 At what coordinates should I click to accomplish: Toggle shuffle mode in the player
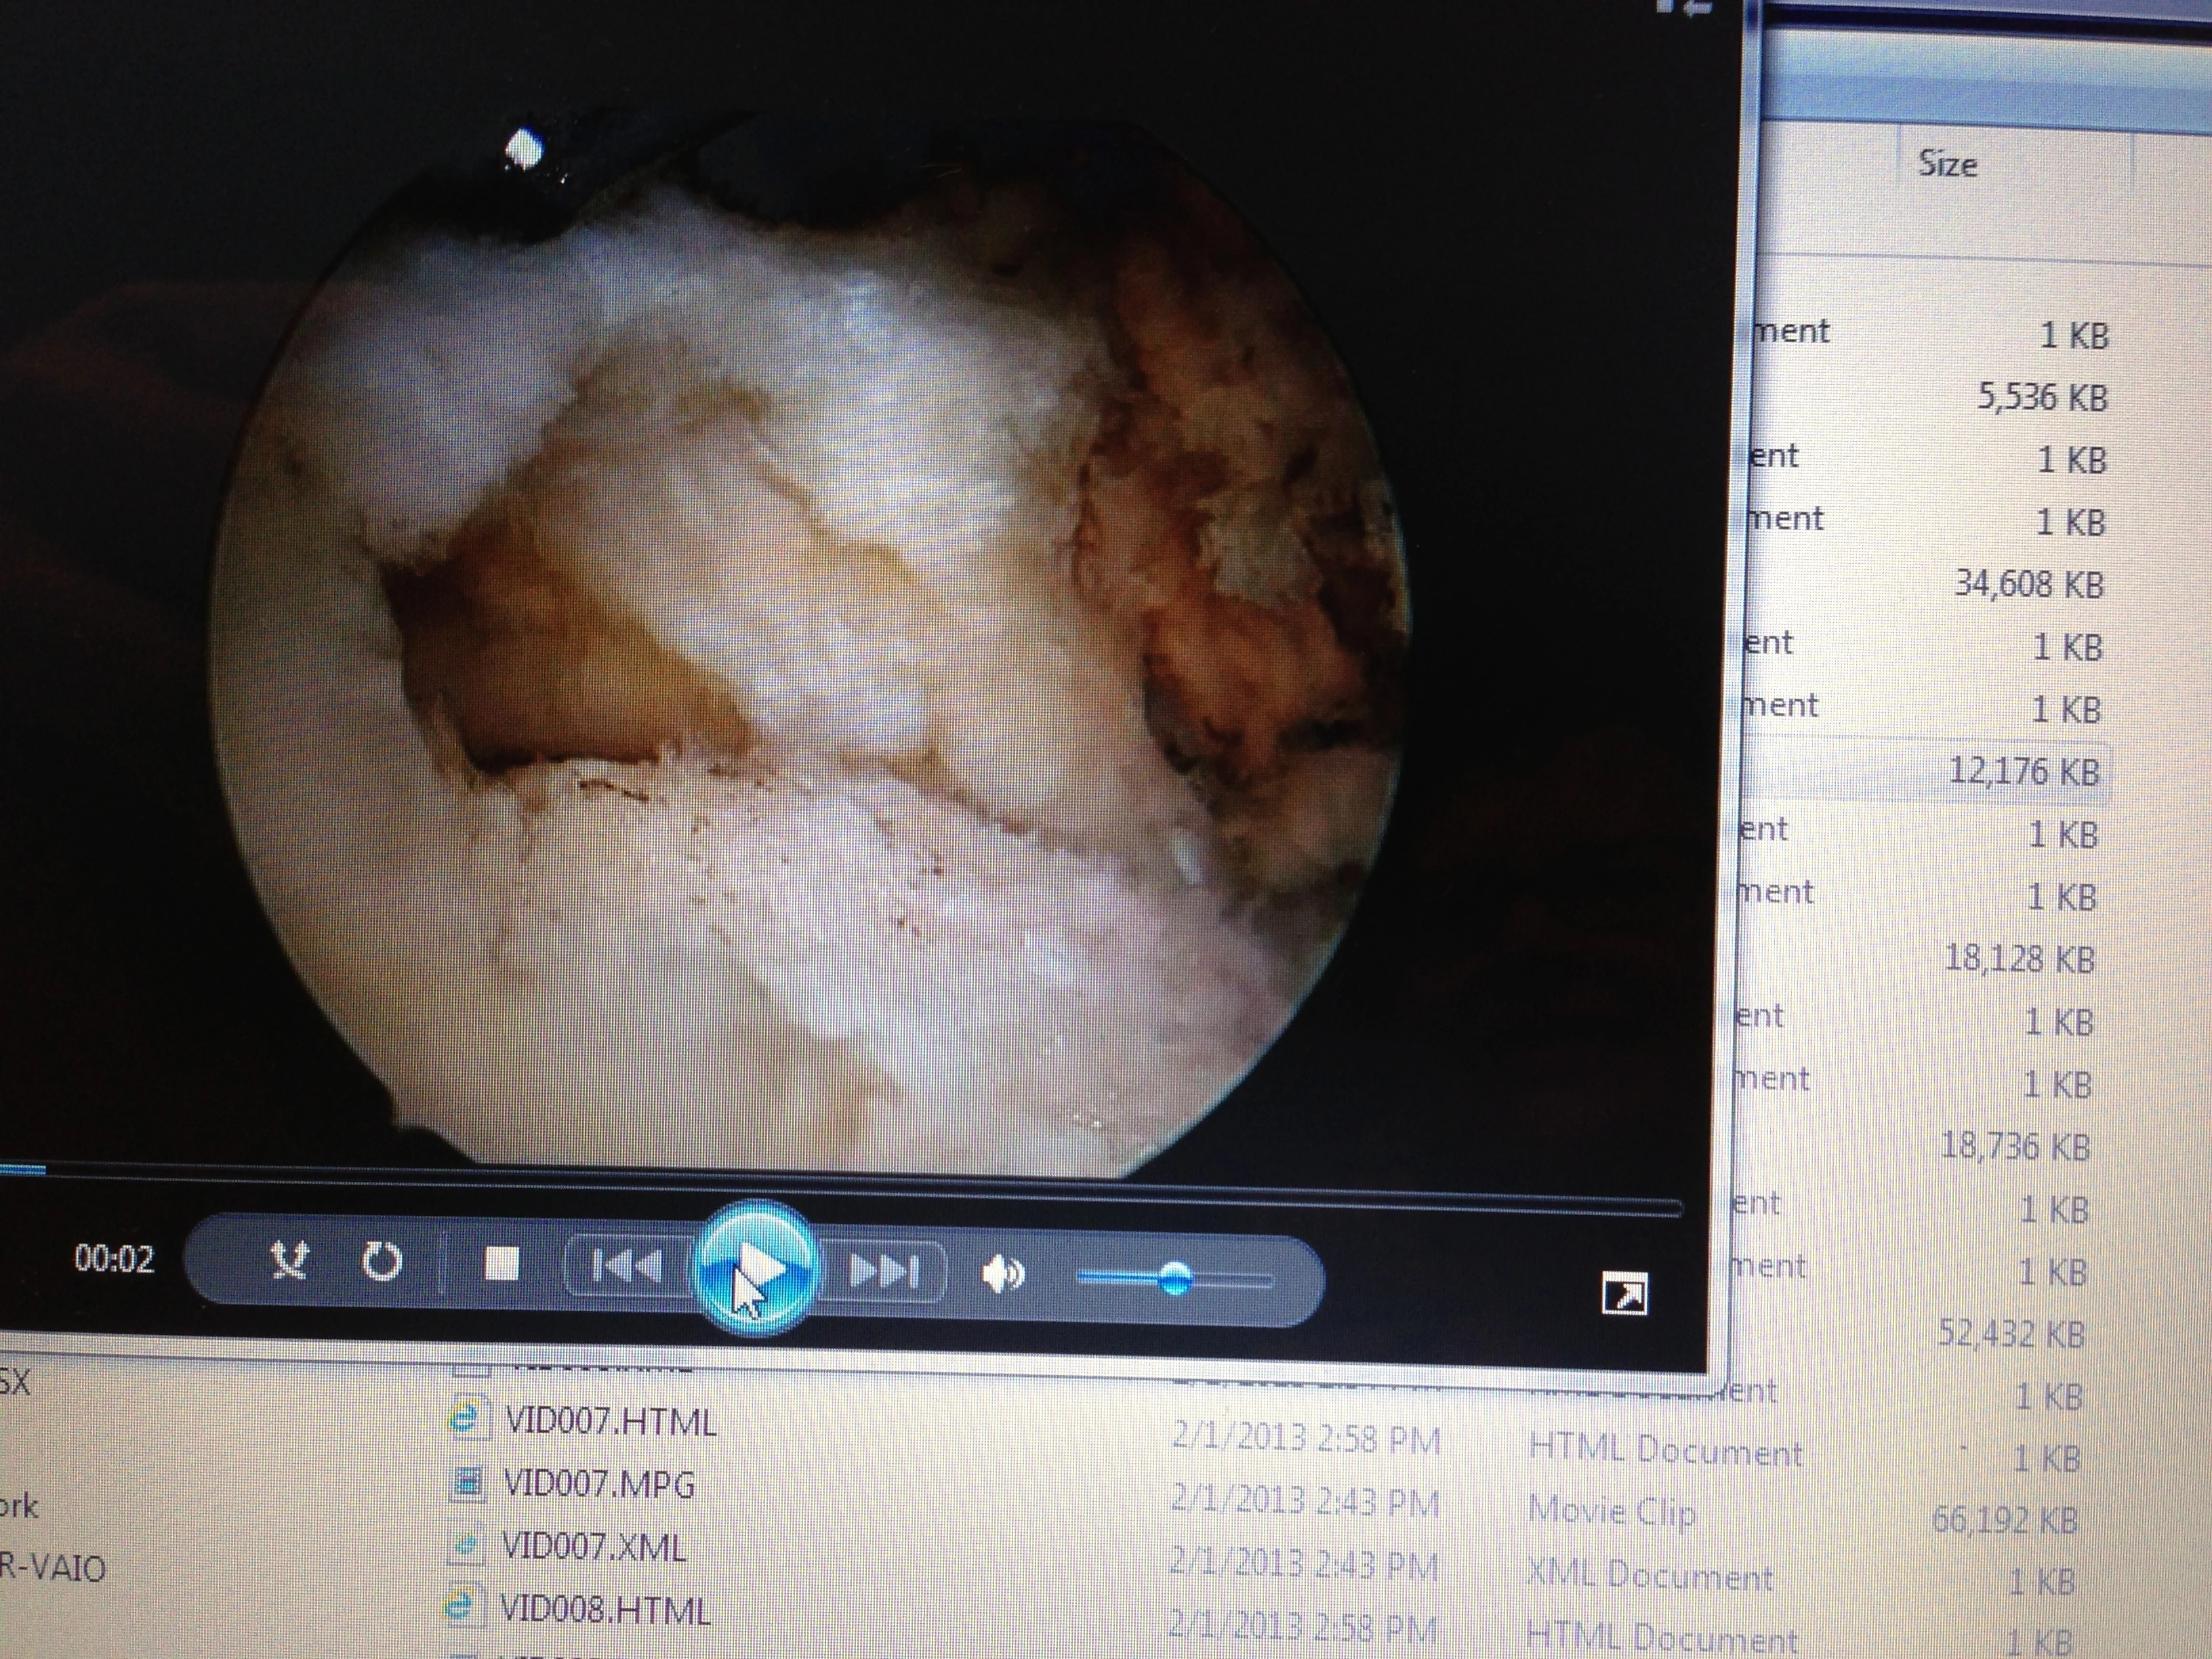point(289,1261)
